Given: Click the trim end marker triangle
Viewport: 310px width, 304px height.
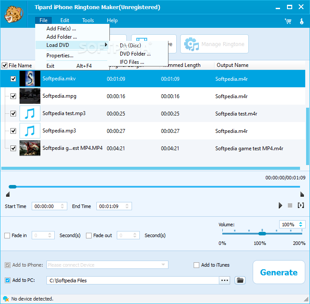Looking at the screenshot, I should 302,194.
